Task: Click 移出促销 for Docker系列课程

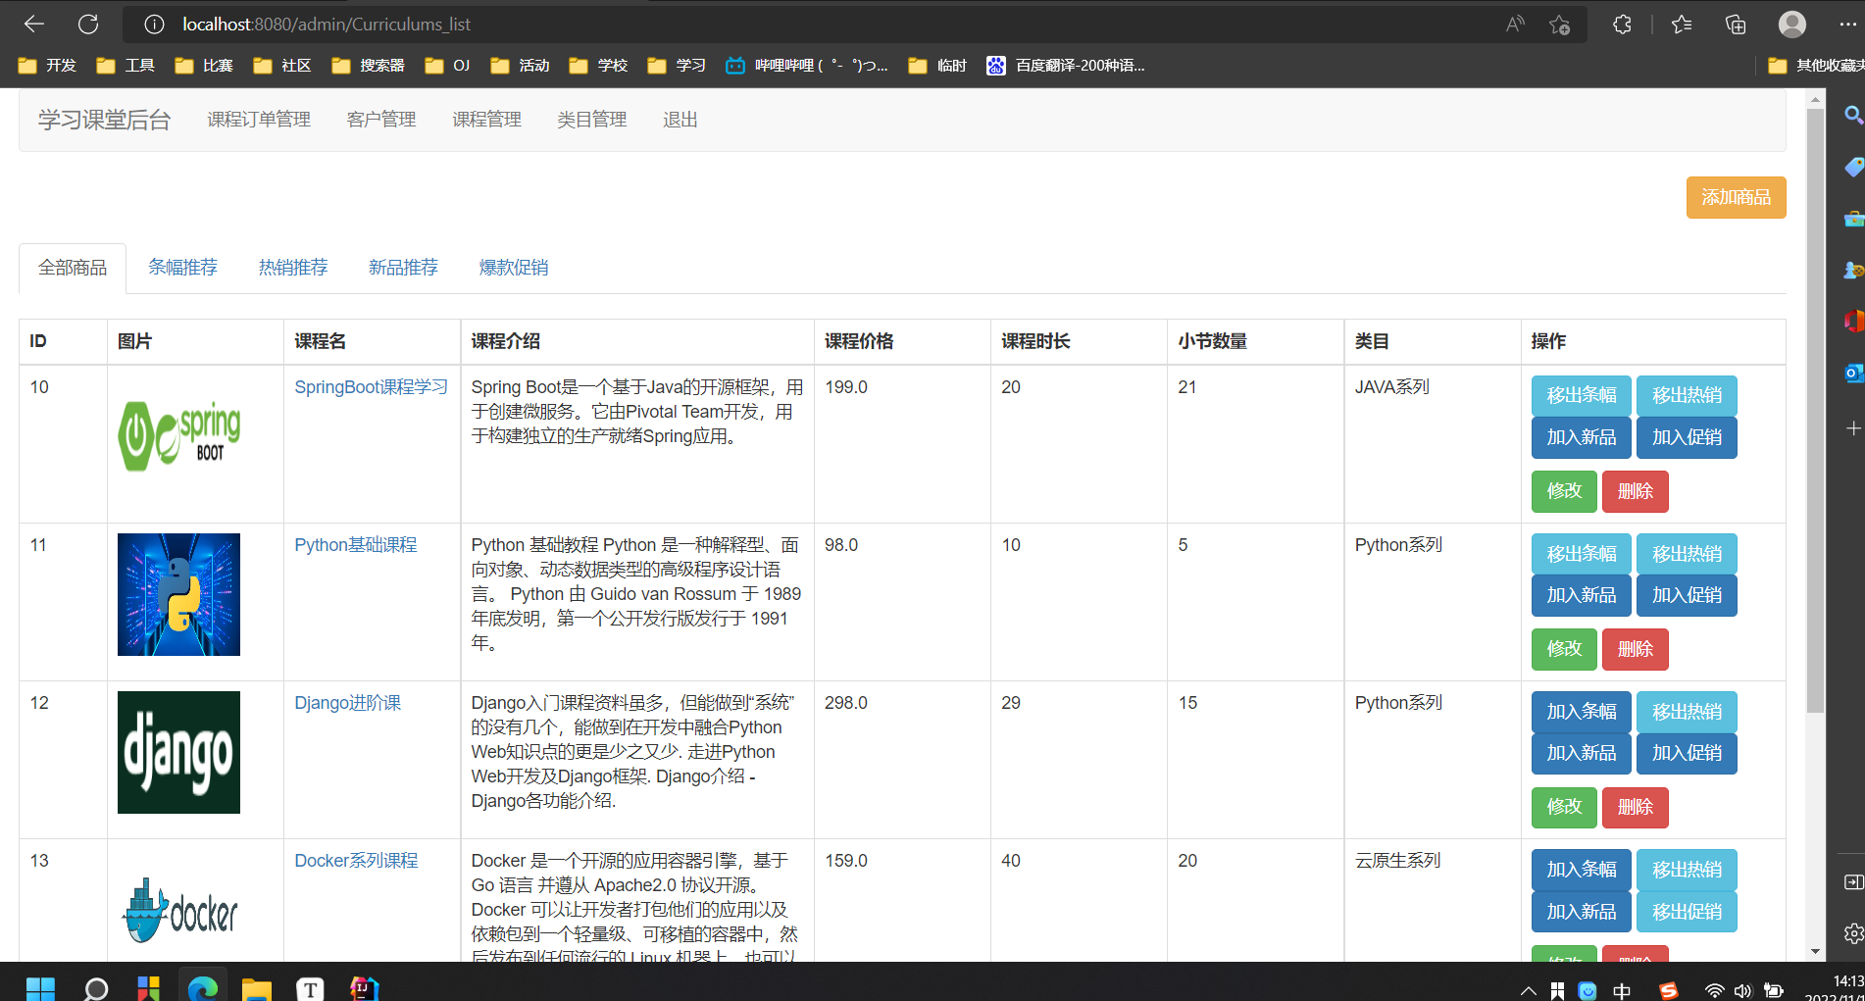Action: 1687,912
